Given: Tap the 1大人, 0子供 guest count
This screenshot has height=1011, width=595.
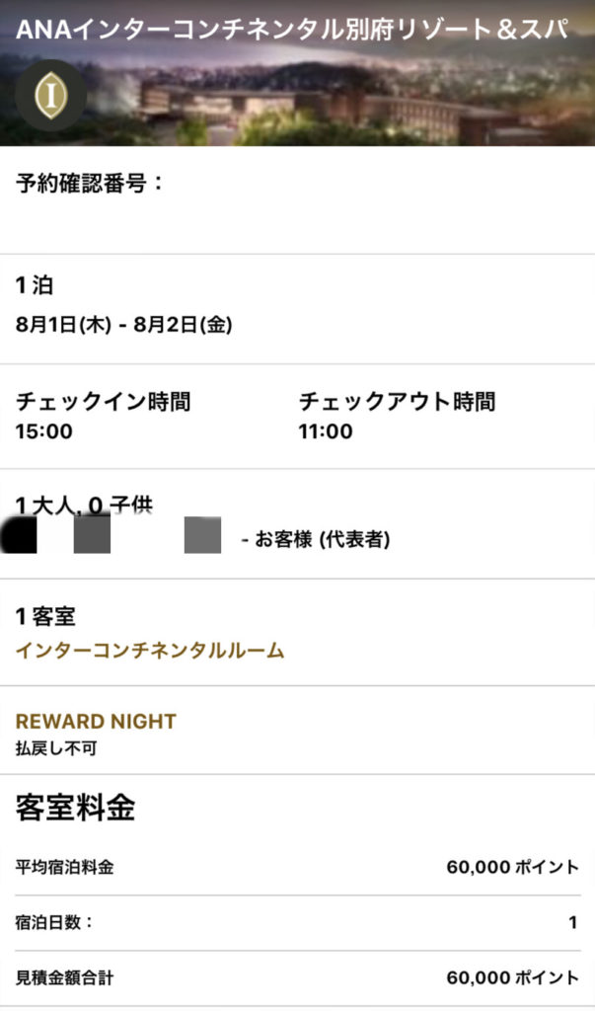Looking at the screenshot, I should click(85, 505).
